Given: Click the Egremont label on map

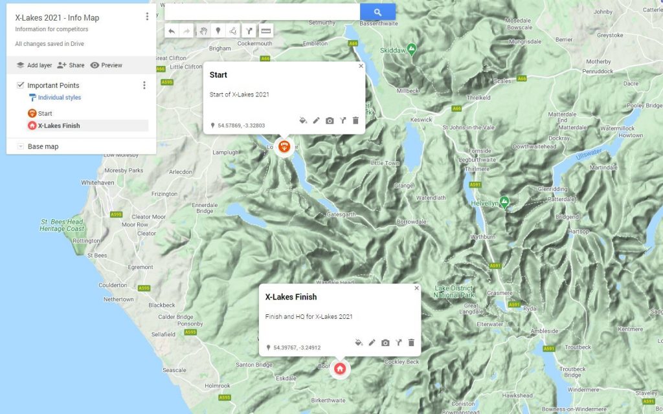Looking at the screenshot, I should 140,267.
